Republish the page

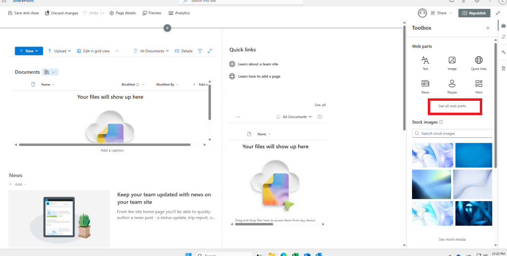pyautogui.click(x=474, y=13)
